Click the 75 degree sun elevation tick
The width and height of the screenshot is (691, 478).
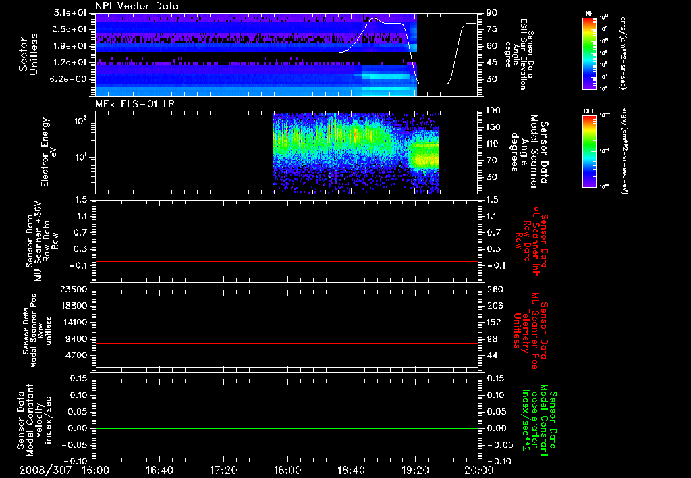click(x=492, y=29)
